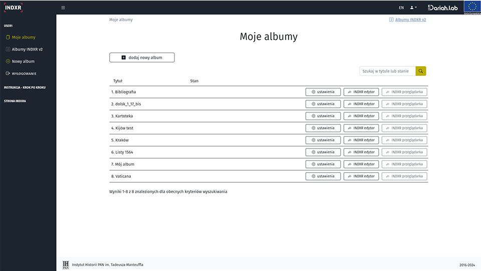Click the Albumy INDXR v2 breadcrumb icon
The height and width of the screenshot is (271, 481).
(391, 20)
